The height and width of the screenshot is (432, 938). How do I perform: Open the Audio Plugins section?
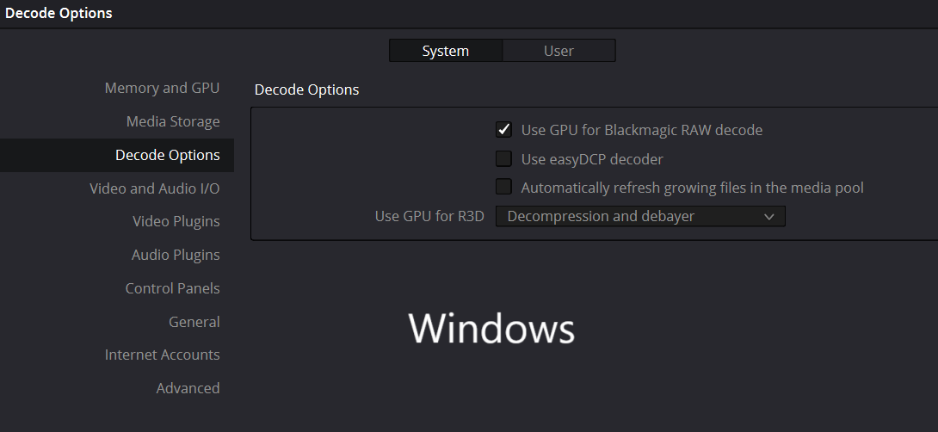[x=176, y=255]
